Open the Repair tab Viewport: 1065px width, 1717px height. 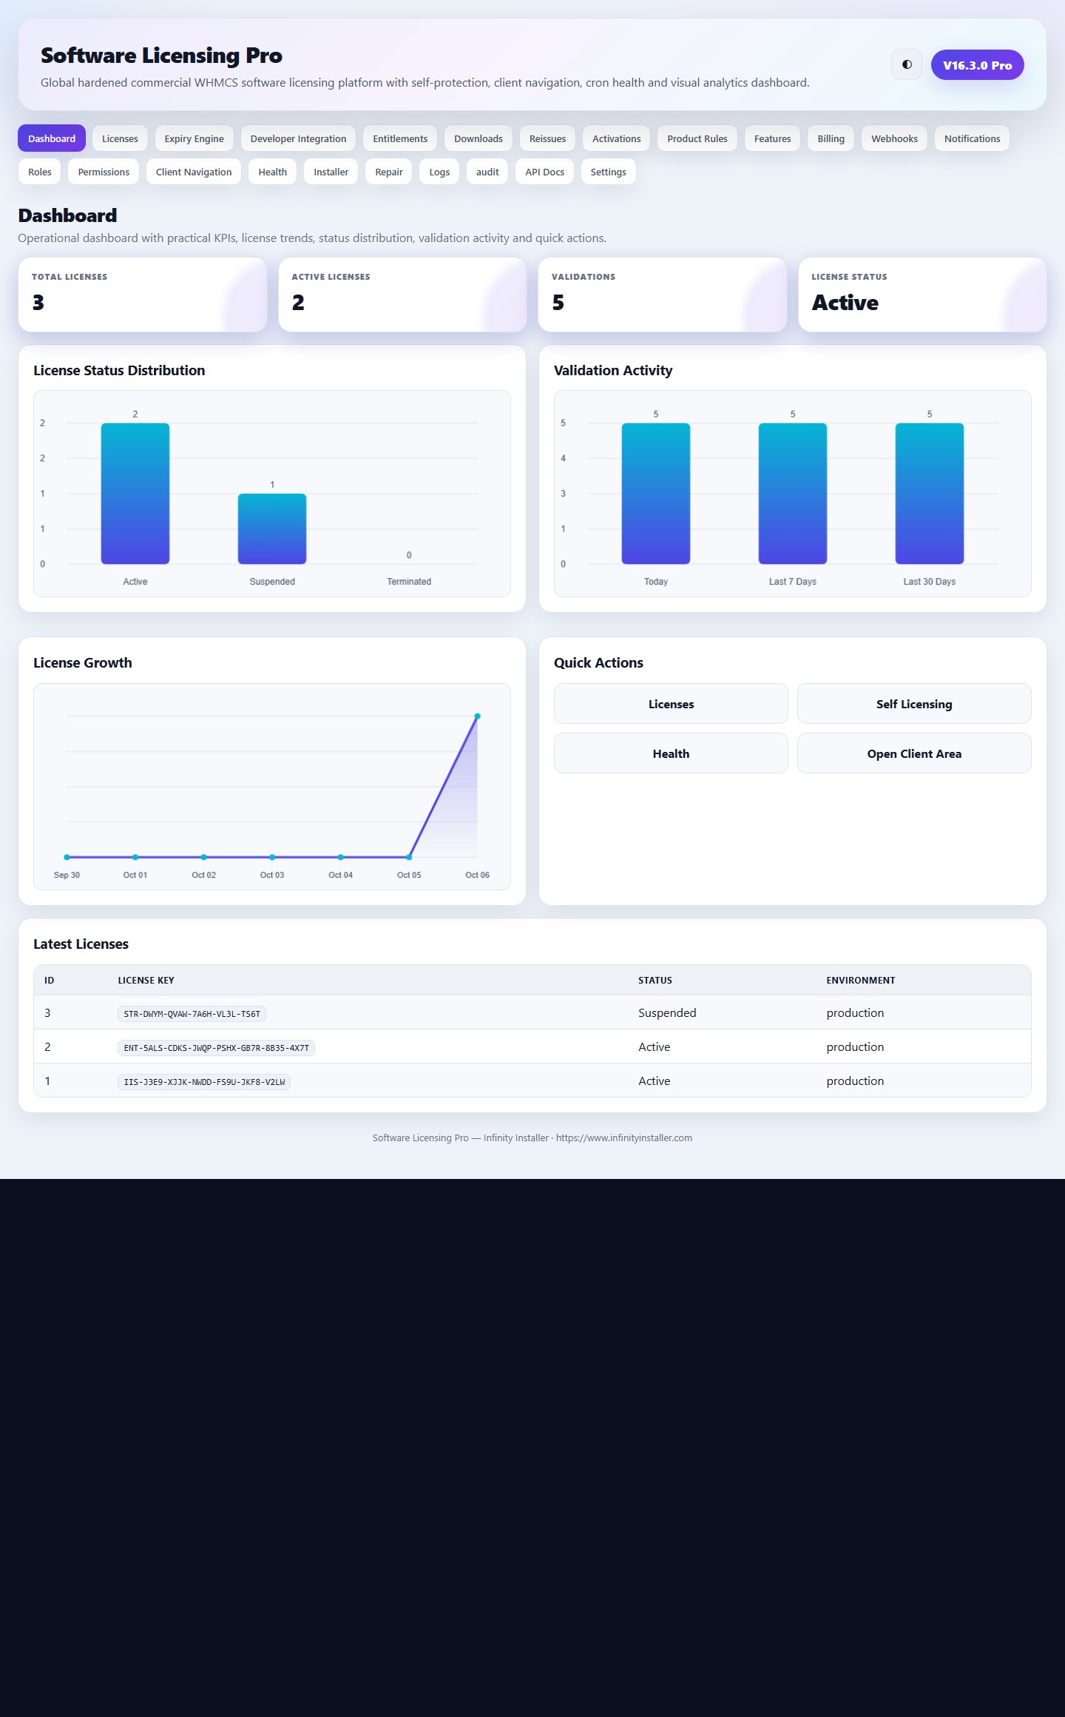point(389,172)
